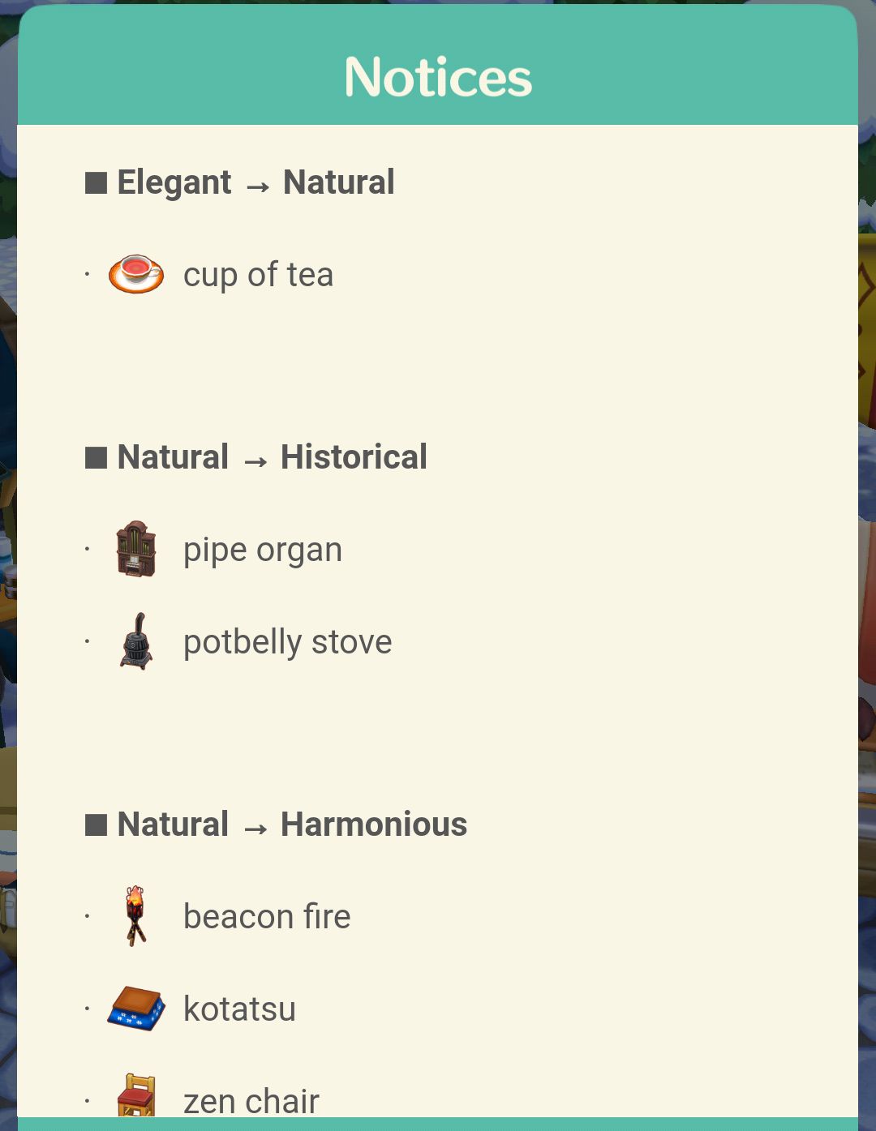Image resolution: width=876 pixels, height=1131 pixels.
Task: Click the 'Natural → Historical' section heading
Action: click(272, 457)
